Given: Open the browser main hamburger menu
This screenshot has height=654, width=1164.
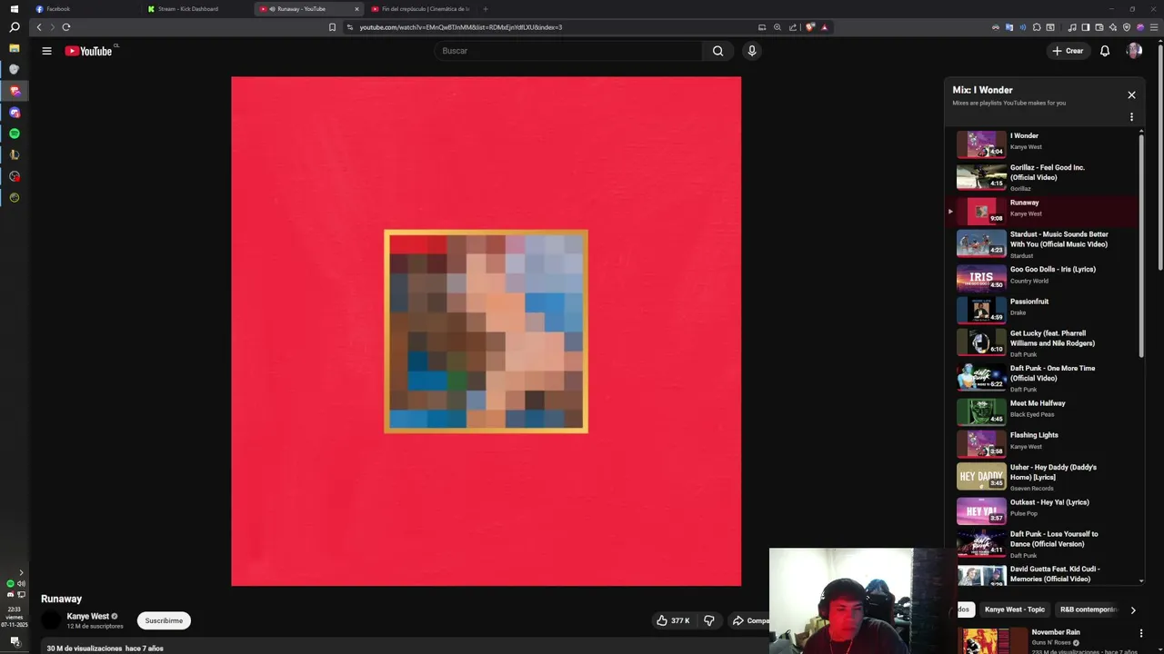Looking at the screenshot, I should (x=1153, y=27).
